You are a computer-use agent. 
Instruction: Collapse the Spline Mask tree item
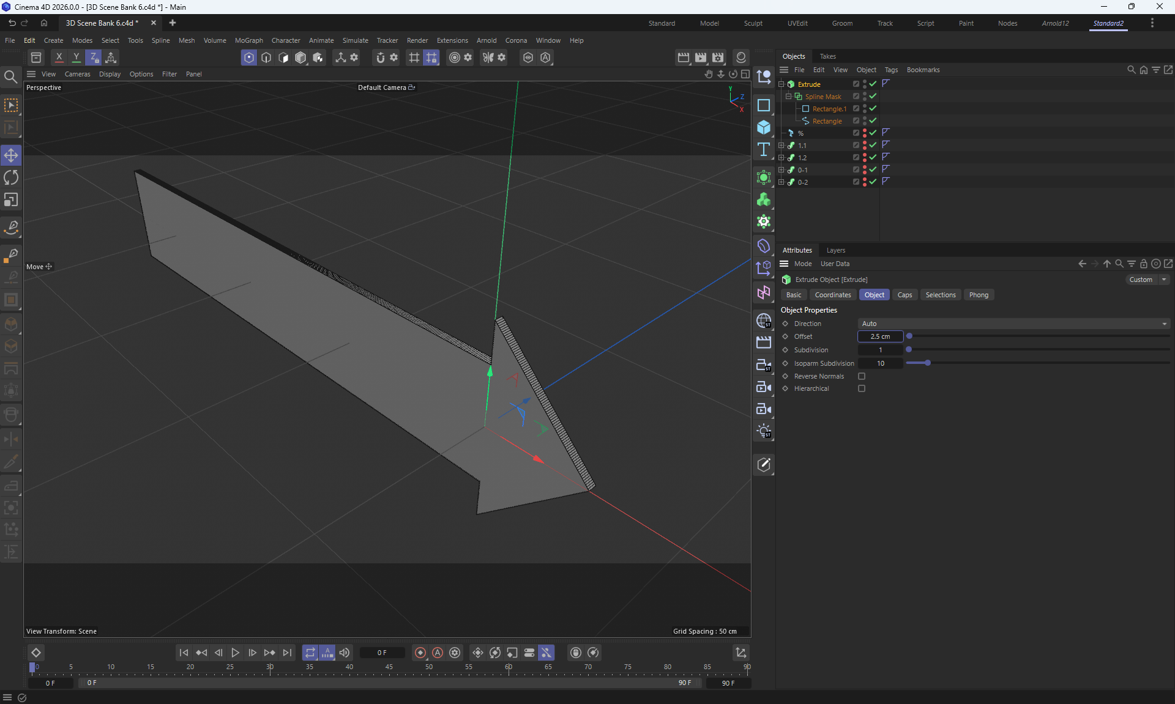[788, 96]
